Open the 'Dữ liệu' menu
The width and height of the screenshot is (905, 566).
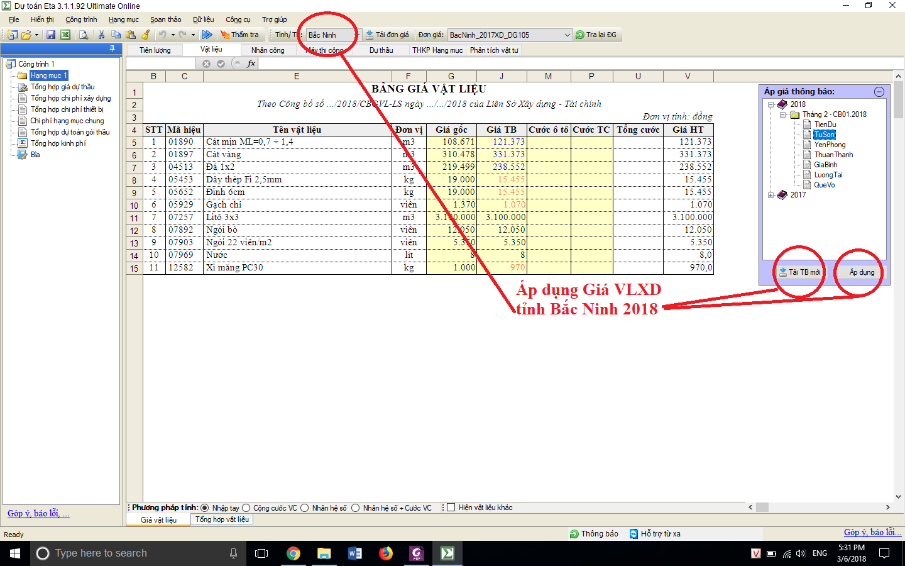(x=203, y=19)
